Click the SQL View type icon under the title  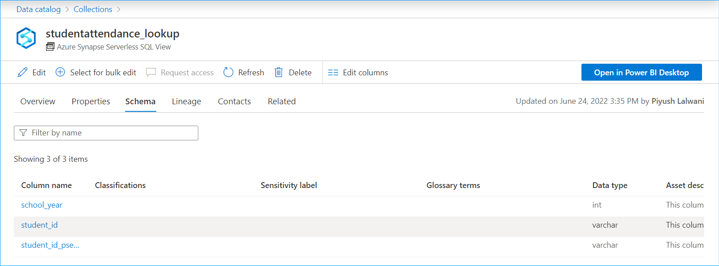click(50, 47)
